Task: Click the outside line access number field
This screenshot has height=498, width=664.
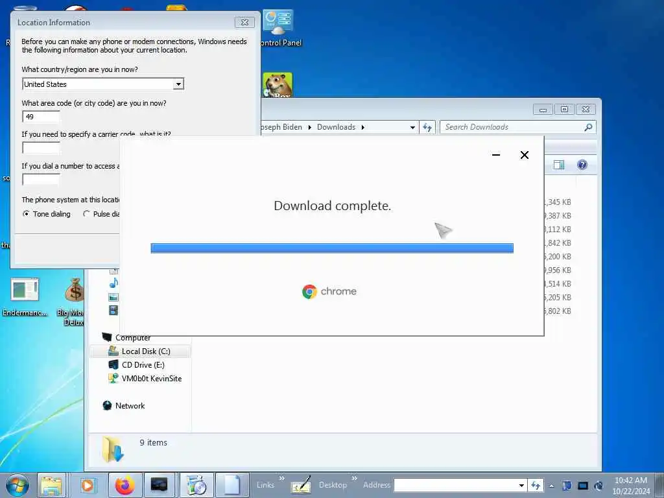Action: pyautogui.click(x=41, y=179)
